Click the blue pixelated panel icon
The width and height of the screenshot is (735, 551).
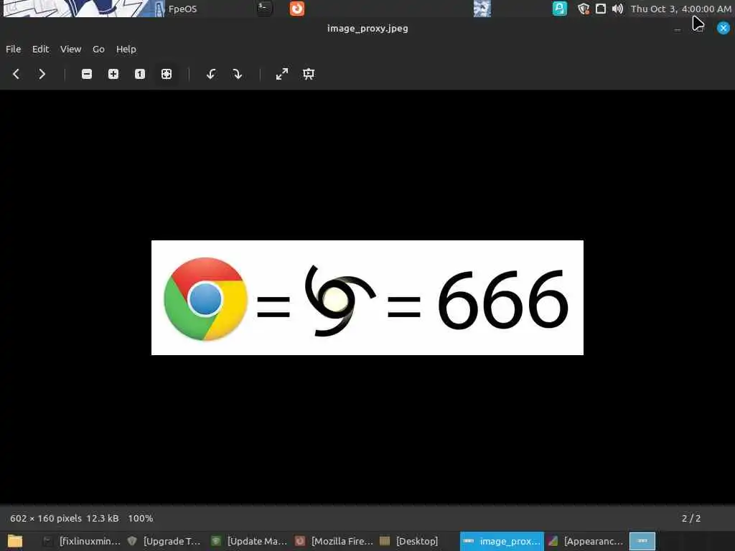[482, 9]
